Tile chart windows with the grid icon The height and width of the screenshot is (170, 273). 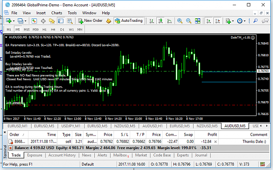click(197, 21)
